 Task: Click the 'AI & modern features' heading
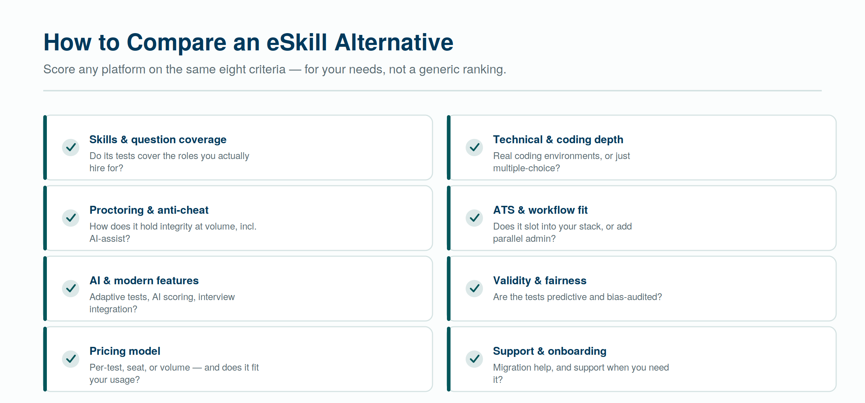(144, 281)
